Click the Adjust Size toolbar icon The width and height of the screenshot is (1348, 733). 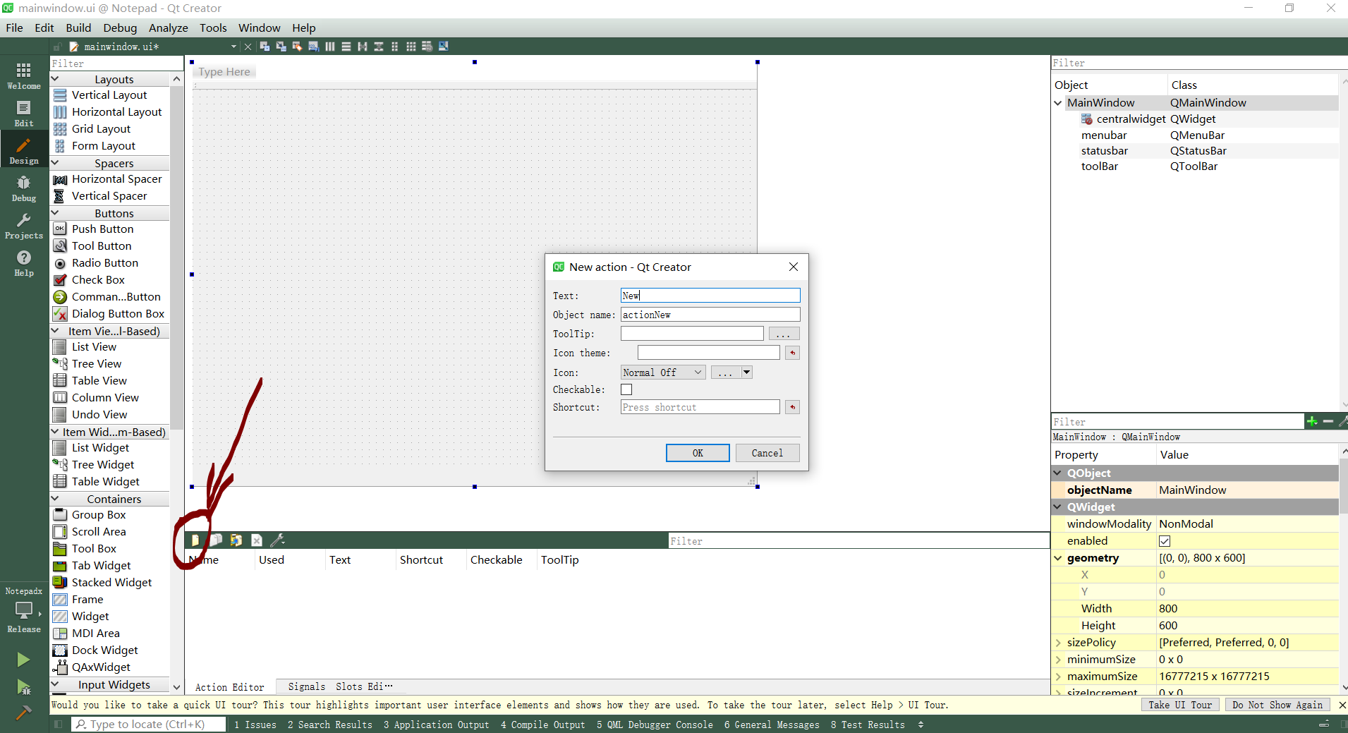443,47
